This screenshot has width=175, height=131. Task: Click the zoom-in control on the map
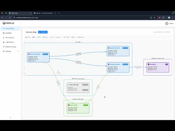pyautogui.click(x=24, y=67)
